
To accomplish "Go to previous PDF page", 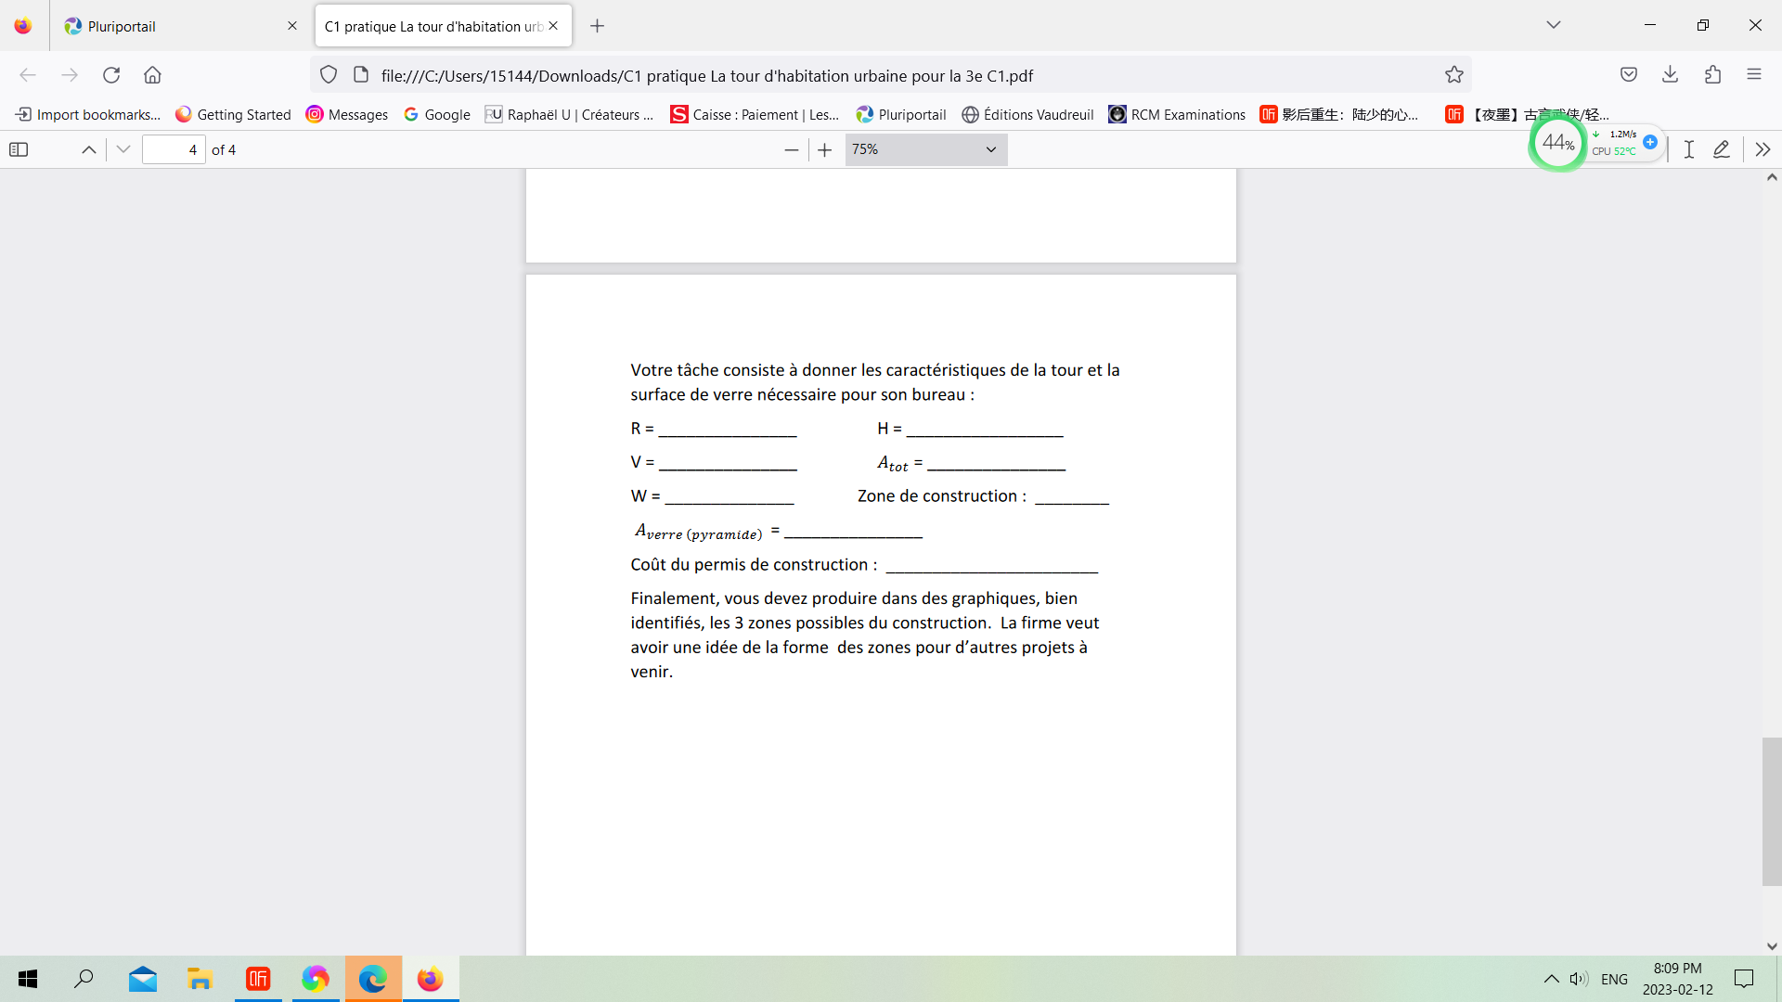I will [x=89, y=149].
